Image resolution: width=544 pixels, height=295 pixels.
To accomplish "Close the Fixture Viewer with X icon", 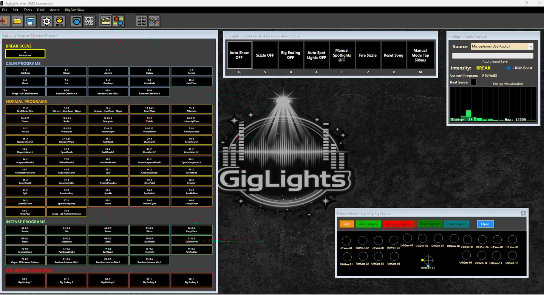I will tap(523, 213).
